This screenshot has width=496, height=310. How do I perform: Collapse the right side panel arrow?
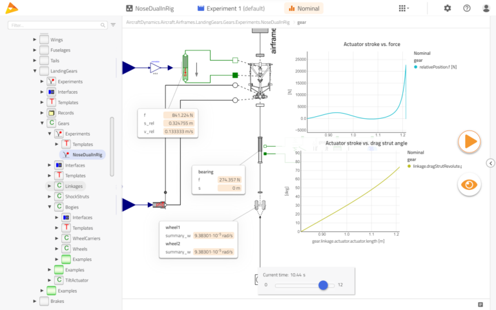[490, 163]
